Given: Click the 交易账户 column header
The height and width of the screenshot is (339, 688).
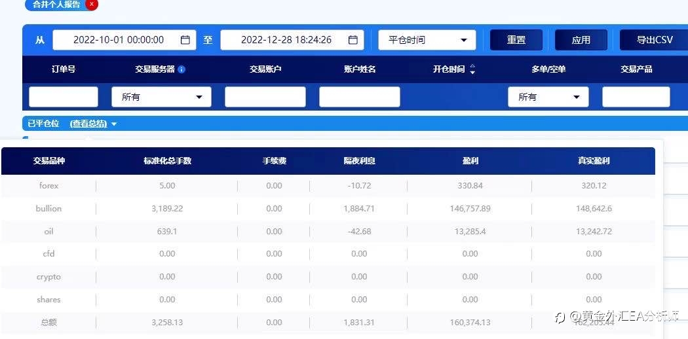Looking at the screenshot, I should pos(265,69).
